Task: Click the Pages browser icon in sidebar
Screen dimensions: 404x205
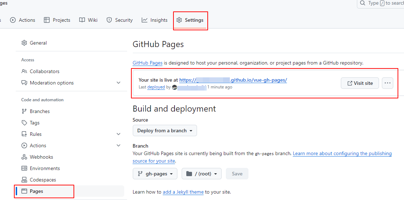Action: click(x=24, y=191)
